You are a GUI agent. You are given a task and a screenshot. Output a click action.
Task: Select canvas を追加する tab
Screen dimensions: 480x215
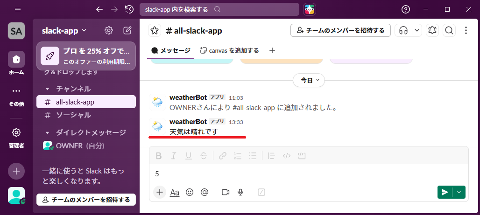point(229,50)
